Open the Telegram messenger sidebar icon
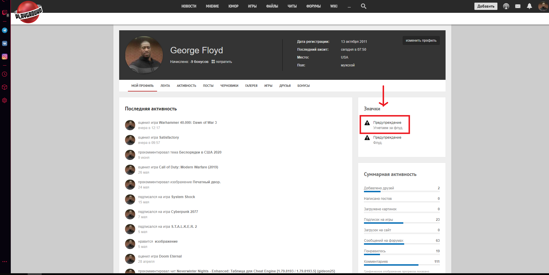 (5, 30)
